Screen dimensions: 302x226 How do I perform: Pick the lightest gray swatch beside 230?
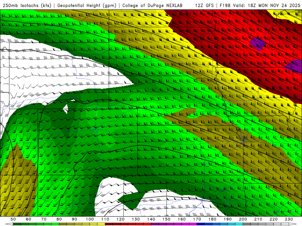(x=285, y=224)
